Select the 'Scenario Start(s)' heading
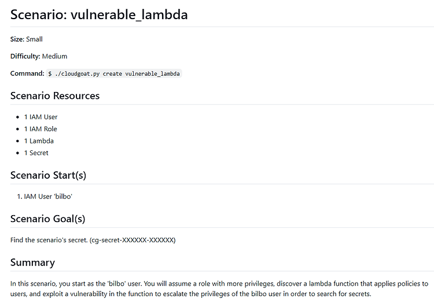Viewport: 434px width, 303px height. click(48, 175)
